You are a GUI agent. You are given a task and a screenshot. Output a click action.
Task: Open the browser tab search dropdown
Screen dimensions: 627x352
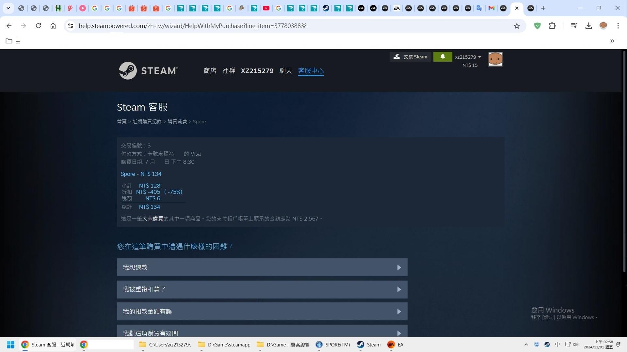(x=8, y=8)
